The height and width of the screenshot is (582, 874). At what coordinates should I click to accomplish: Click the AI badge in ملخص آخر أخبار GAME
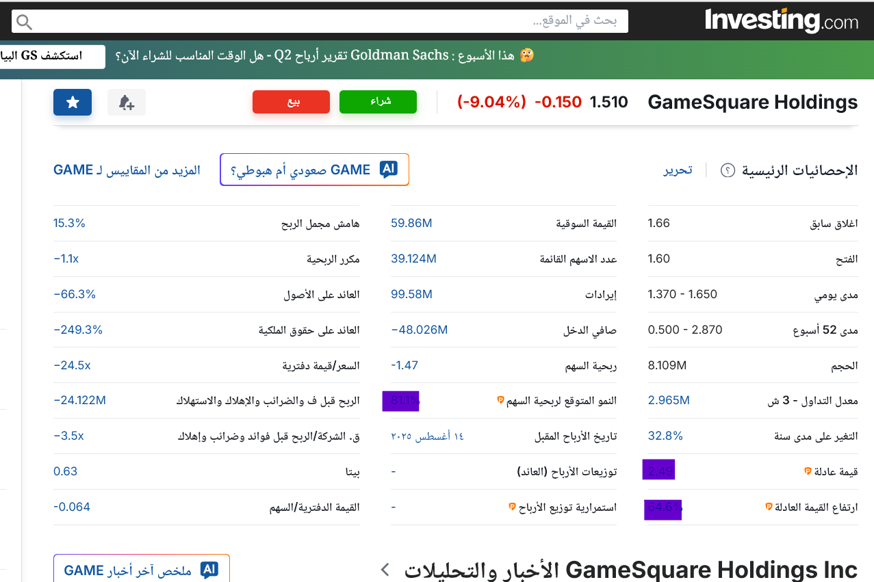click(209, 570)
